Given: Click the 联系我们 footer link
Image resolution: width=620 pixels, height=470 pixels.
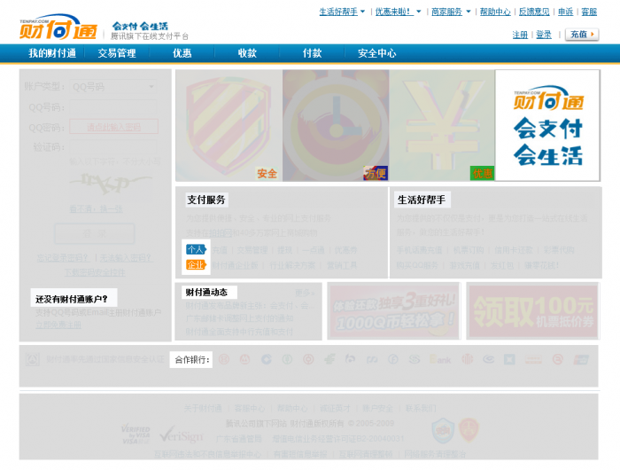Looking at the screenshot, I should [x=421, y=408].
